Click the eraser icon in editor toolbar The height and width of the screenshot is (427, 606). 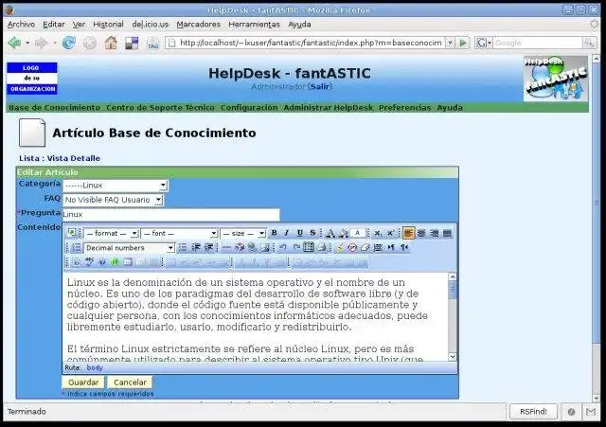pyautogui.click(x=365, y=248)
